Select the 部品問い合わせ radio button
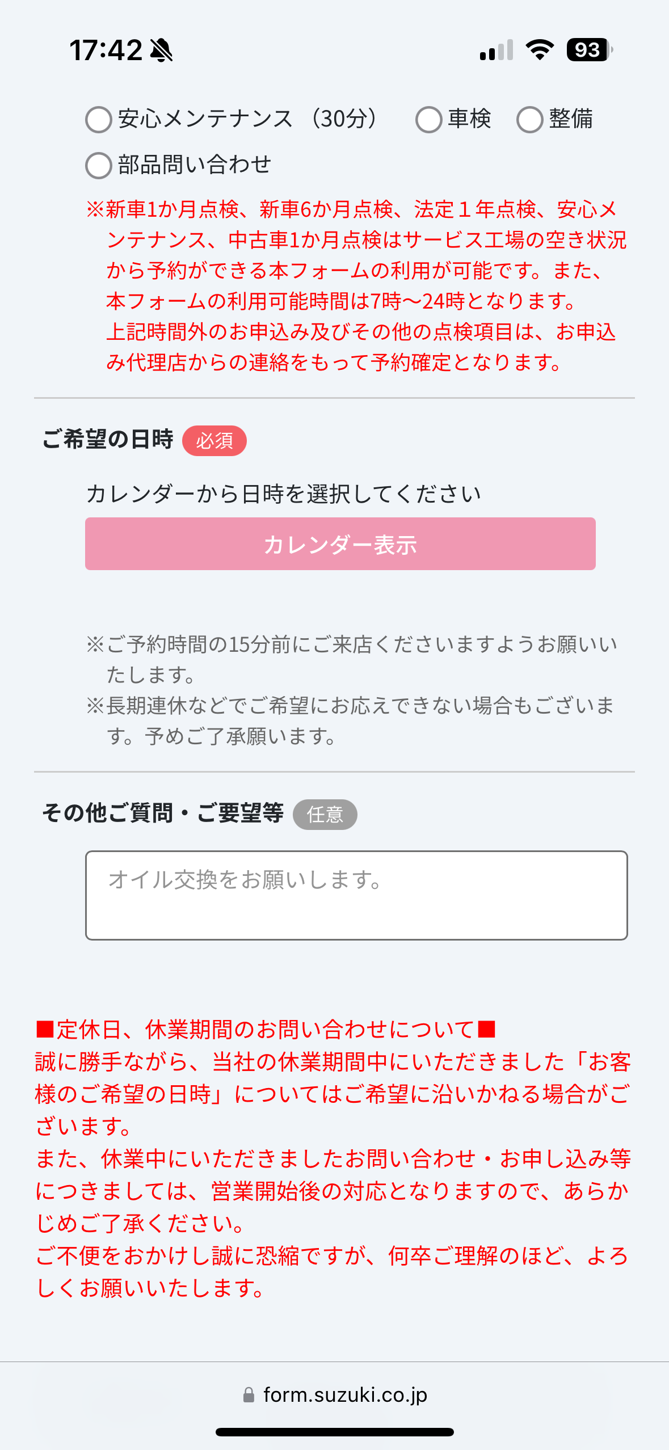The width and height of the screenshot is (669, 1450). [99, 166]
